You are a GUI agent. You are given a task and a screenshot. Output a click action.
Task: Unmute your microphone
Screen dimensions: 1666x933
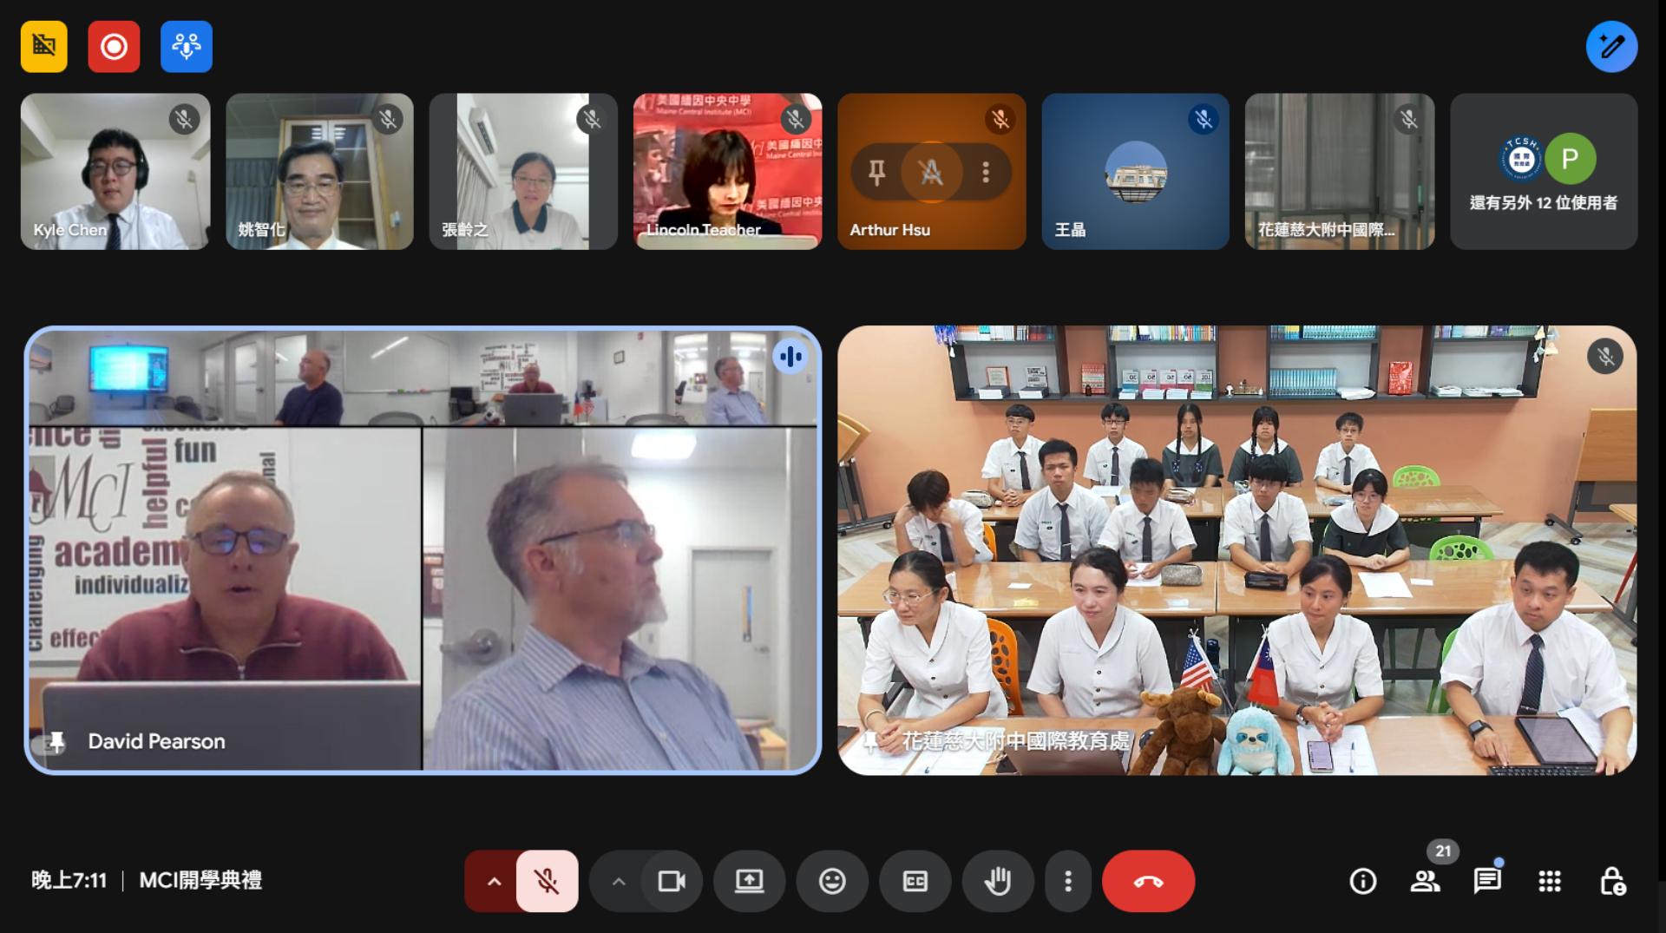[547, 882]
